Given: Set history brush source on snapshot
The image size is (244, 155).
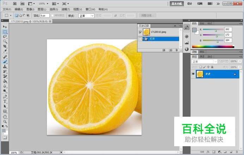Looking at the screenshot, I should click(x=140, y=32).
